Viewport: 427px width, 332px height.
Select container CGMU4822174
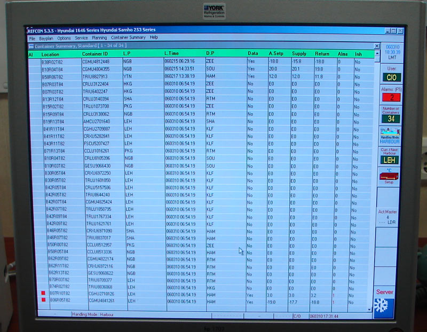(100, 259)
